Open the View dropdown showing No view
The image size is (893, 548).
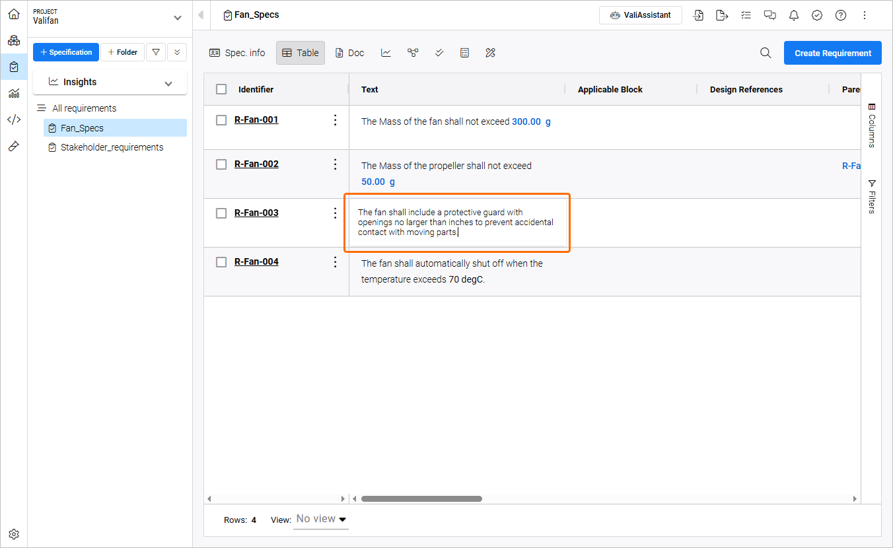pyautogui.click(x=321, y=520)
